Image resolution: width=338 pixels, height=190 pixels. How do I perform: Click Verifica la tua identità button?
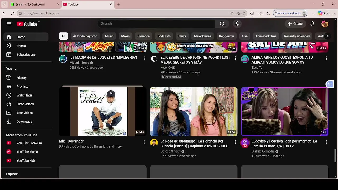[290, 13]
